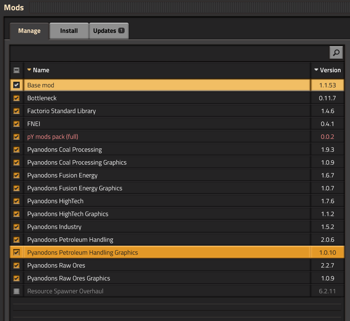Click red version 0.0.2 cell
Screen dimensions: 350x321
[327, 137]
